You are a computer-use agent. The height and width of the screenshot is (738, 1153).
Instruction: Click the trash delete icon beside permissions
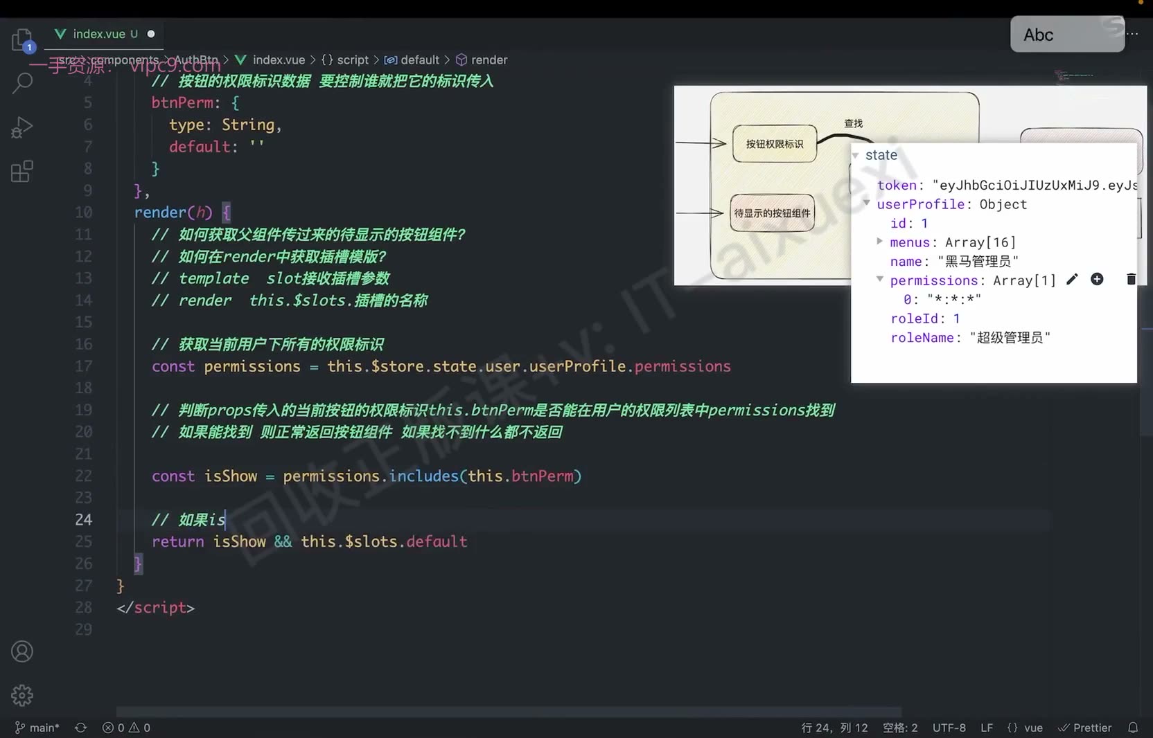pyautogui.click(x=1131, y=279)
